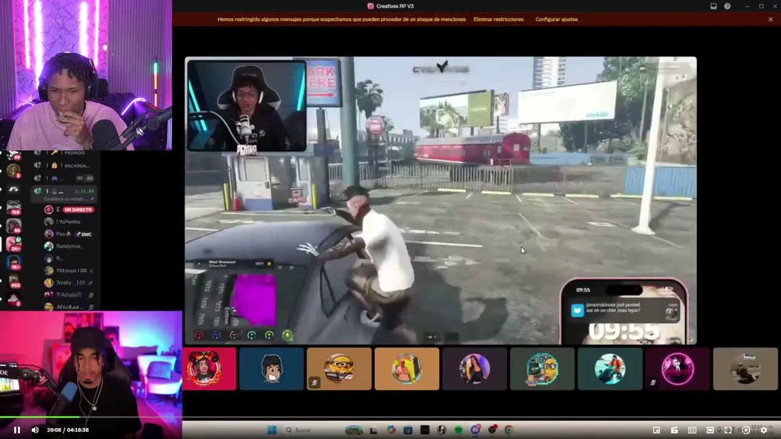Open the server with 765 badge
781x439 pixels.
click(x=13, y=208)
